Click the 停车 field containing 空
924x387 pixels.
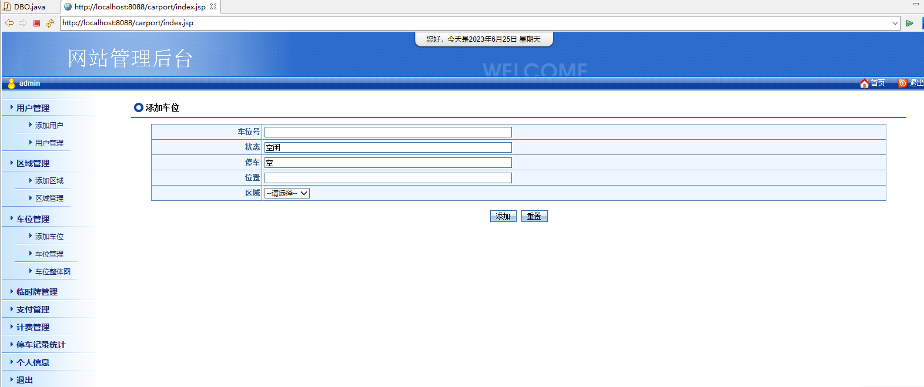coord(388,163)
